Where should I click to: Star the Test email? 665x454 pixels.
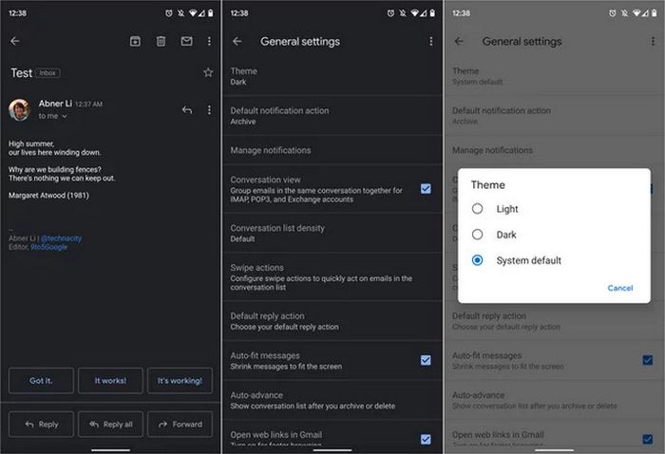208,72
